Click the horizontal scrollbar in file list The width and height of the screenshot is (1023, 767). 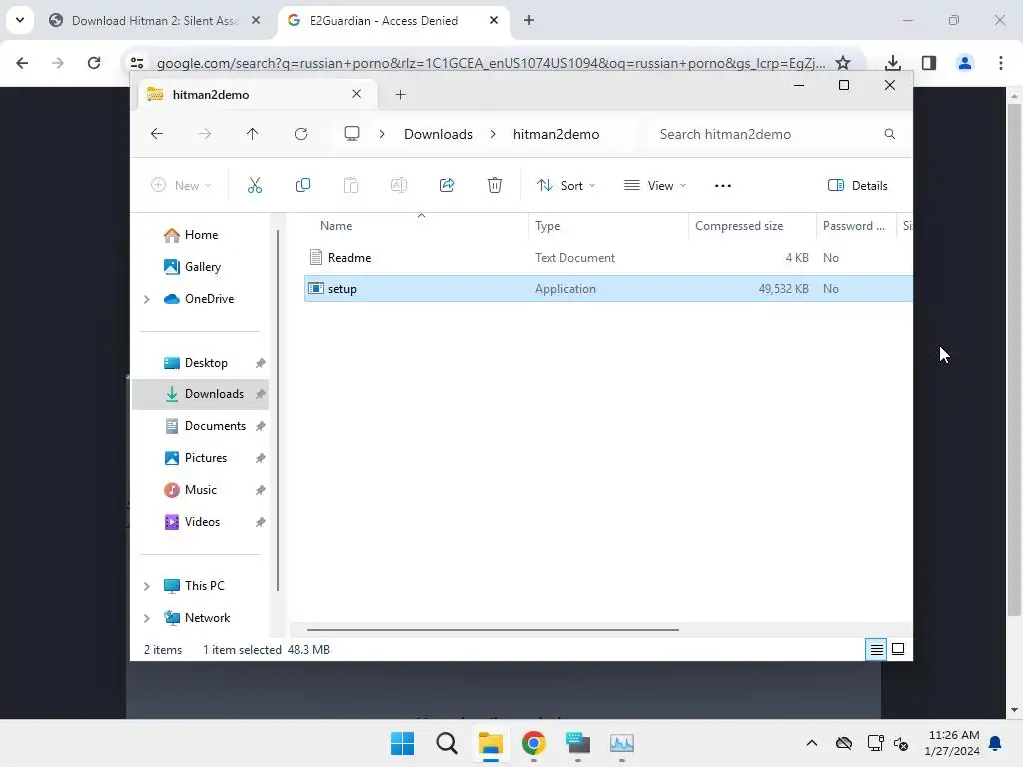tap(493, 629)
